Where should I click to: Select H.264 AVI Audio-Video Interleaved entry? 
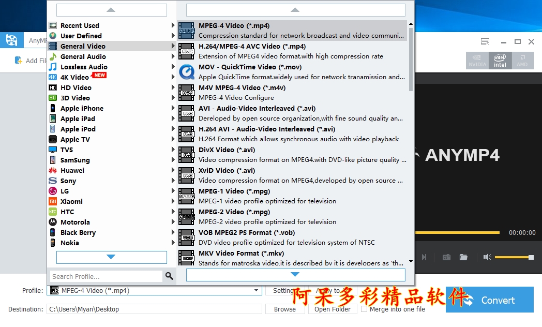[x=292, y=134]
